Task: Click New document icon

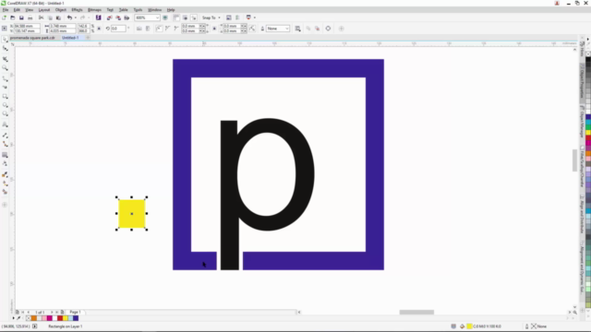Action: point(4,18)
